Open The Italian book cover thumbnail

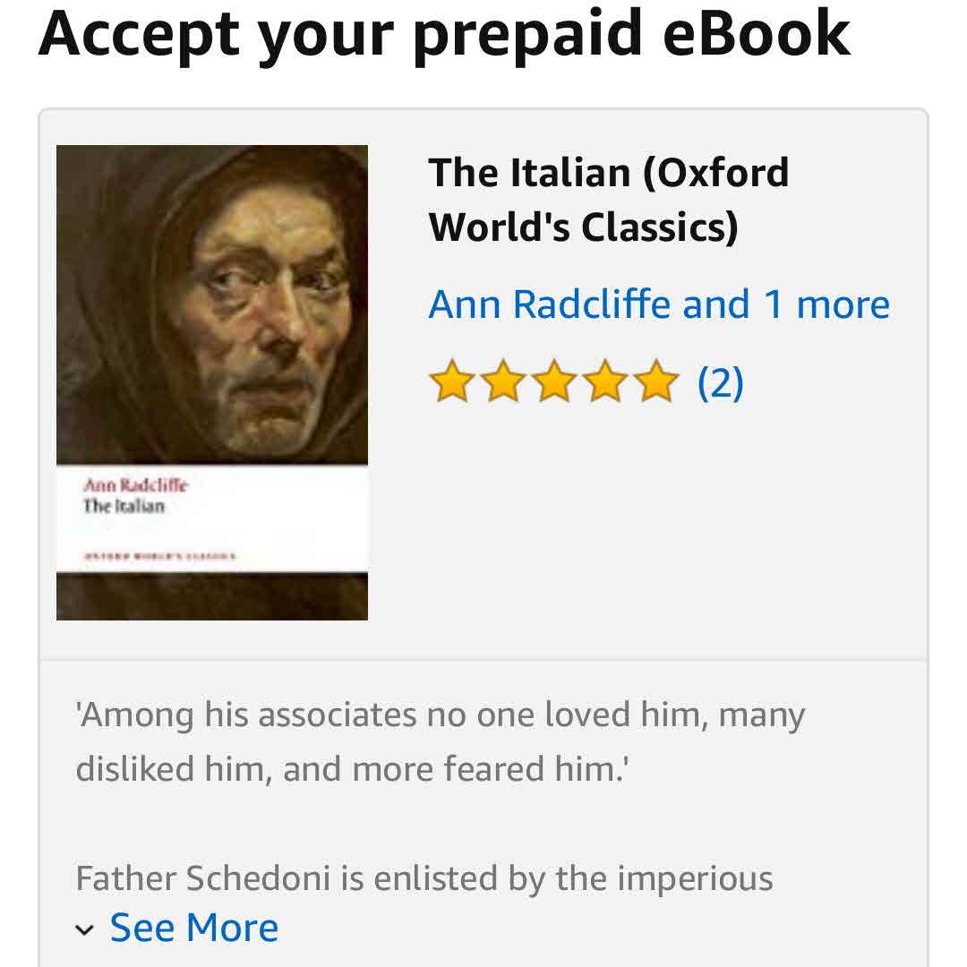[x=212, y=382]
